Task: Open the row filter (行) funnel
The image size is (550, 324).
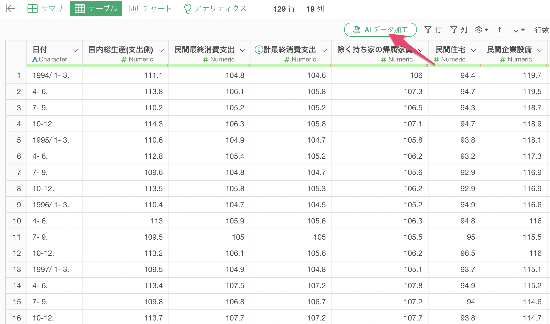Action: click(x=433, y=30)
